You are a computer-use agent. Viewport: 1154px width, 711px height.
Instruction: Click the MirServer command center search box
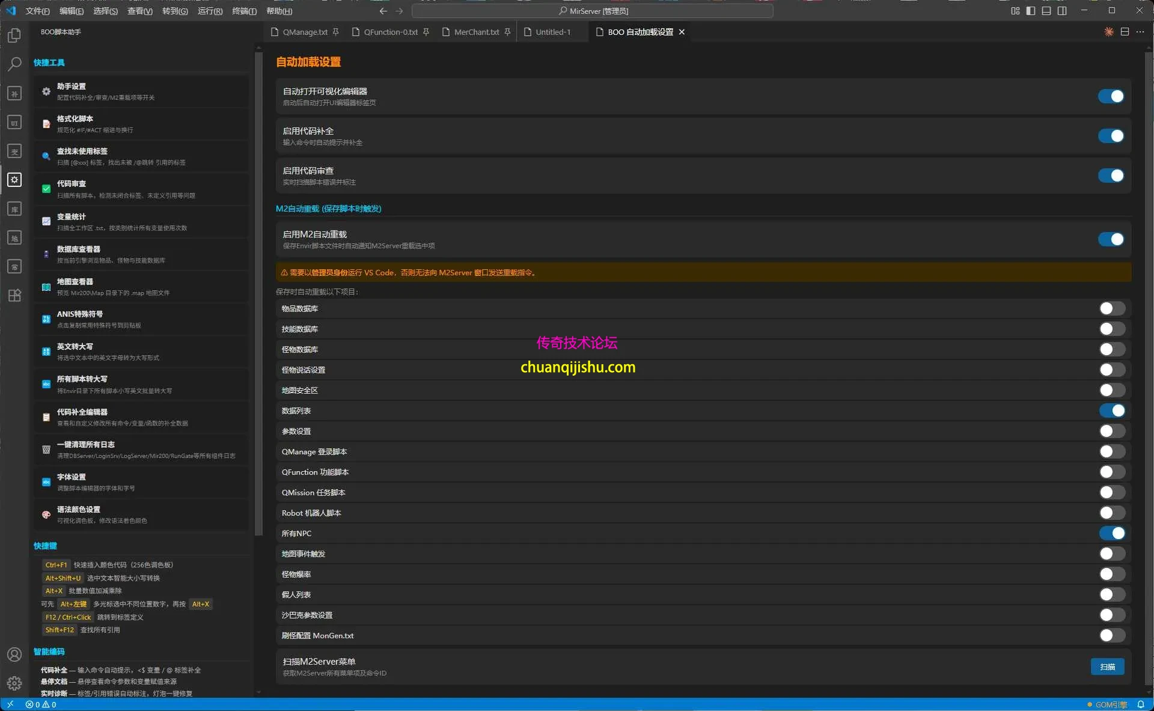pos(592,11)
